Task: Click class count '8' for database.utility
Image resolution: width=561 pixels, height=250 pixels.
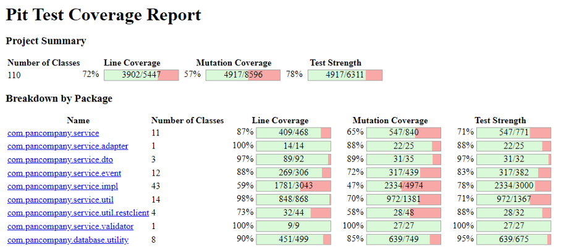Action: click(153, 240)
